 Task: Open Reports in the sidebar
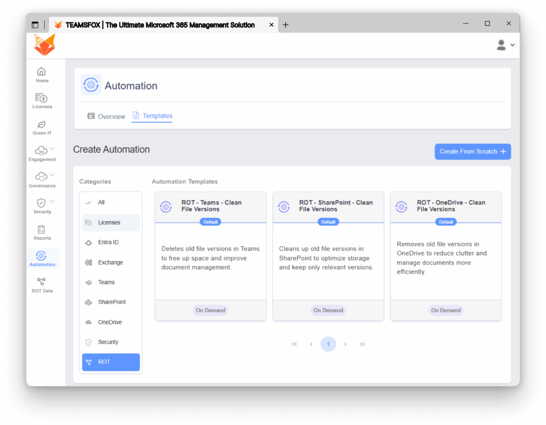42,233
